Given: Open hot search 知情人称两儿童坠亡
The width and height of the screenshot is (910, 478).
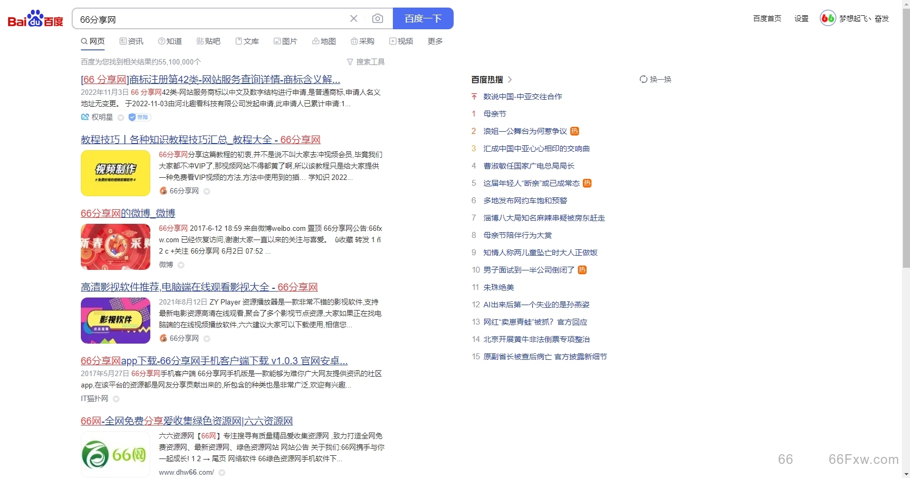Looking at the screenshot, I should tap(540, 253).
